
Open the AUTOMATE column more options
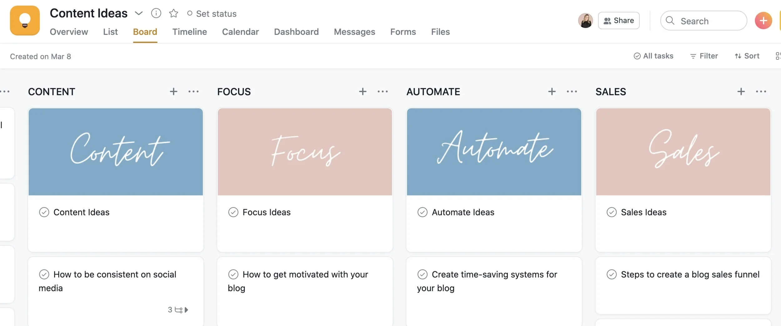(572, 91)
